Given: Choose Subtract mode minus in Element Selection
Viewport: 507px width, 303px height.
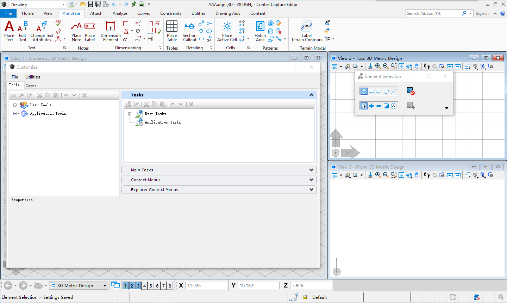Looking at the screenshot, I should coord(379,106).
